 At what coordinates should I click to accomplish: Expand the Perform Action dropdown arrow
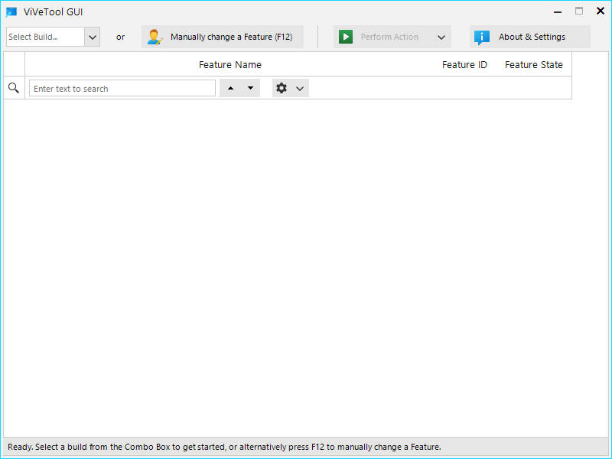coord(441,37)
